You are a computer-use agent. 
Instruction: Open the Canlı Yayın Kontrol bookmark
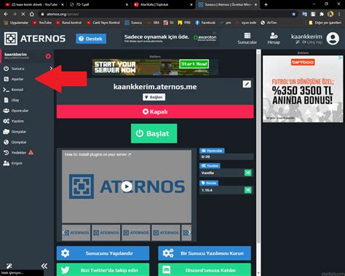pyautogui.click(x=103, y=23)
